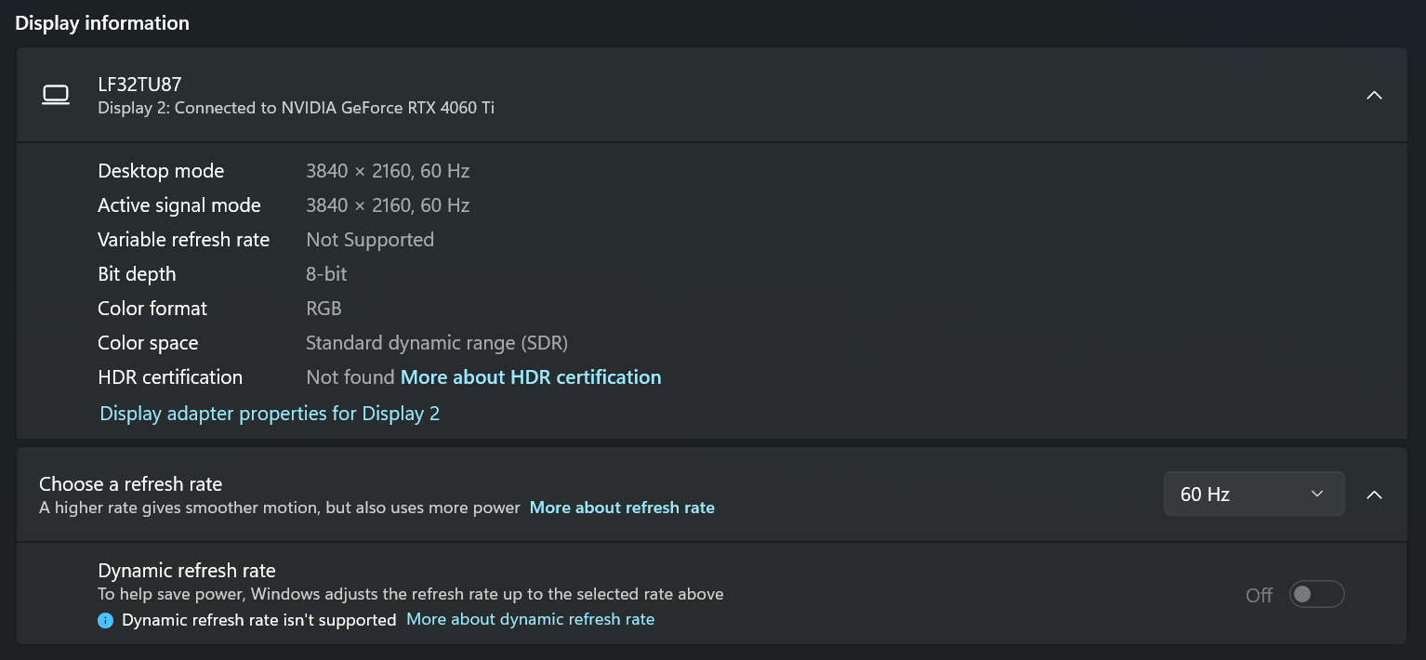Screen dimensions: 1426x660
Task: Click the monitor icon beside LF32TU87
Action: tap(56, 95)
